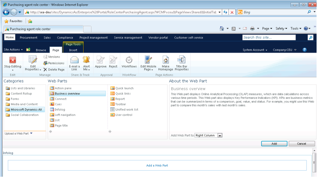Open the Company:CEU dropdown
Image resolution: width=318 pixels, height=177 pixels.
(x=284, y=50)
